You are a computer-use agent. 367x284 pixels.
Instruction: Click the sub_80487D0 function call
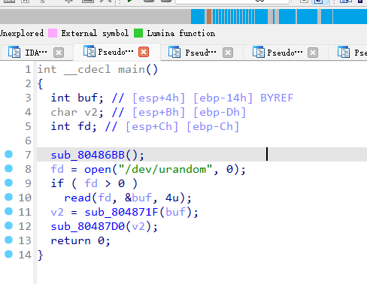pos(88,226)
